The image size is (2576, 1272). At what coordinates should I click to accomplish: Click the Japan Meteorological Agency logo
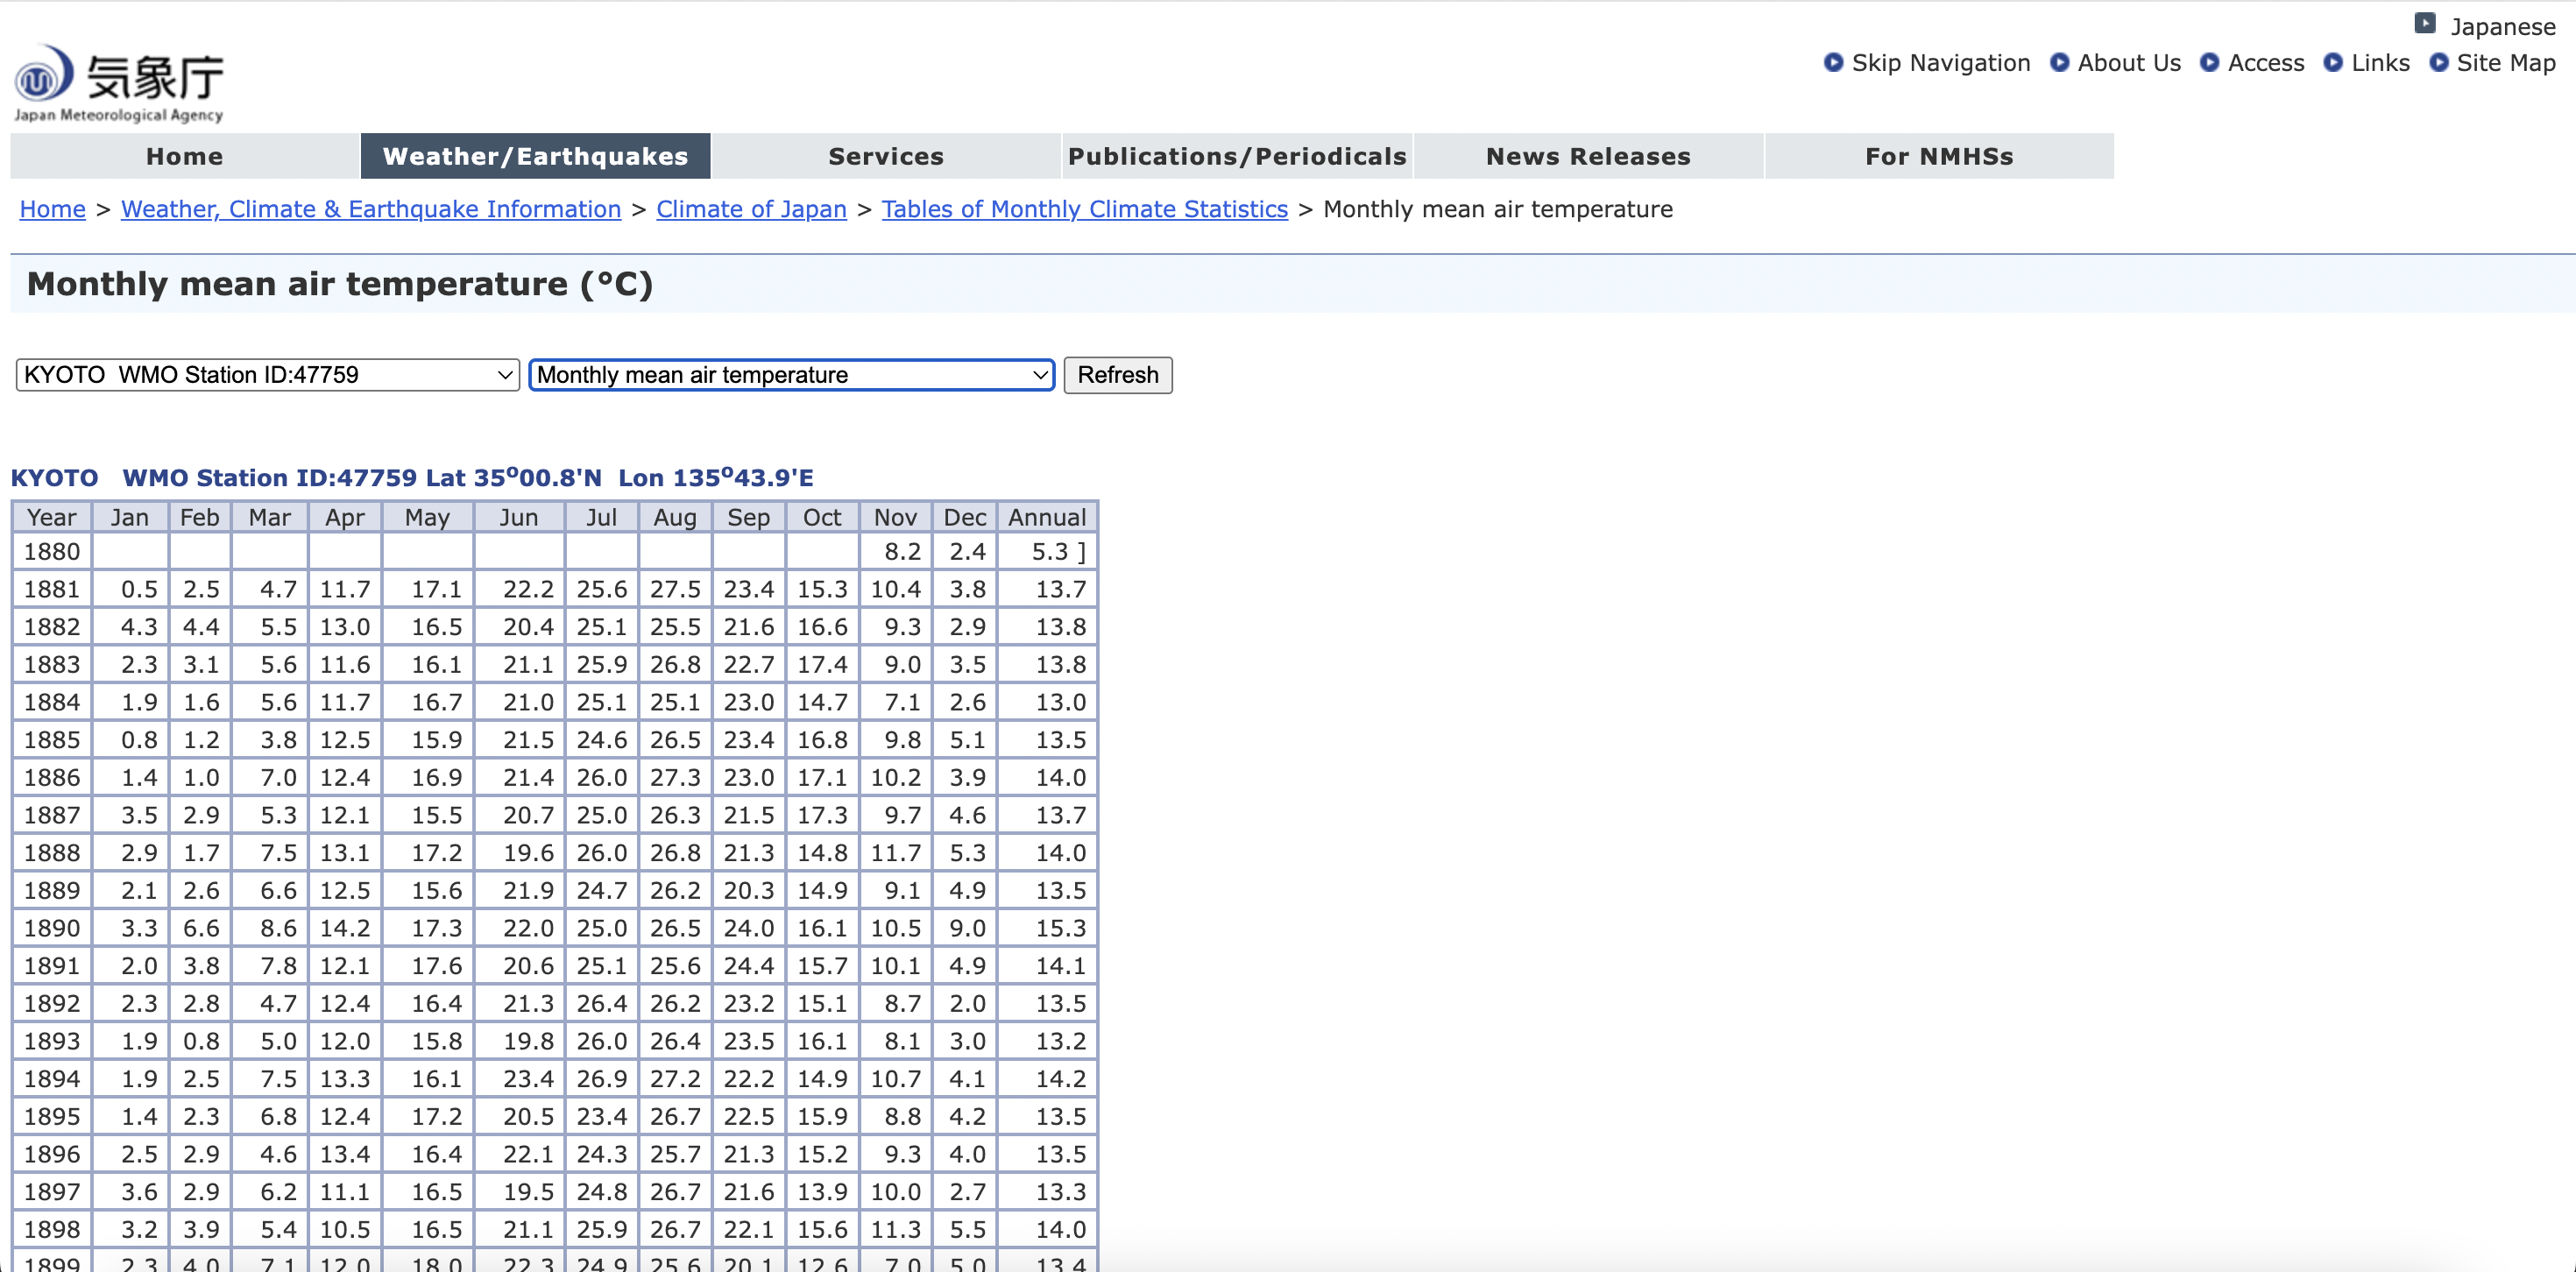118,84
